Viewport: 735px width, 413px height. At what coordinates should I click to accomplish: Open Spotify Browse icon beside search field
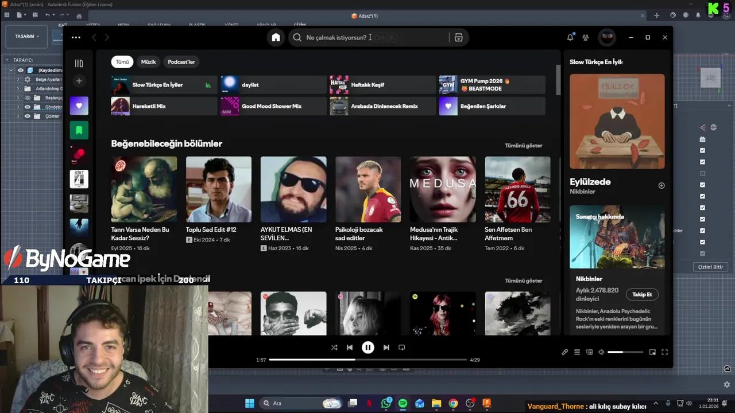pos(458,37)
